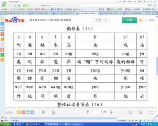
Task: Open the green icon in left sidebar
Action: pos(2,55)
